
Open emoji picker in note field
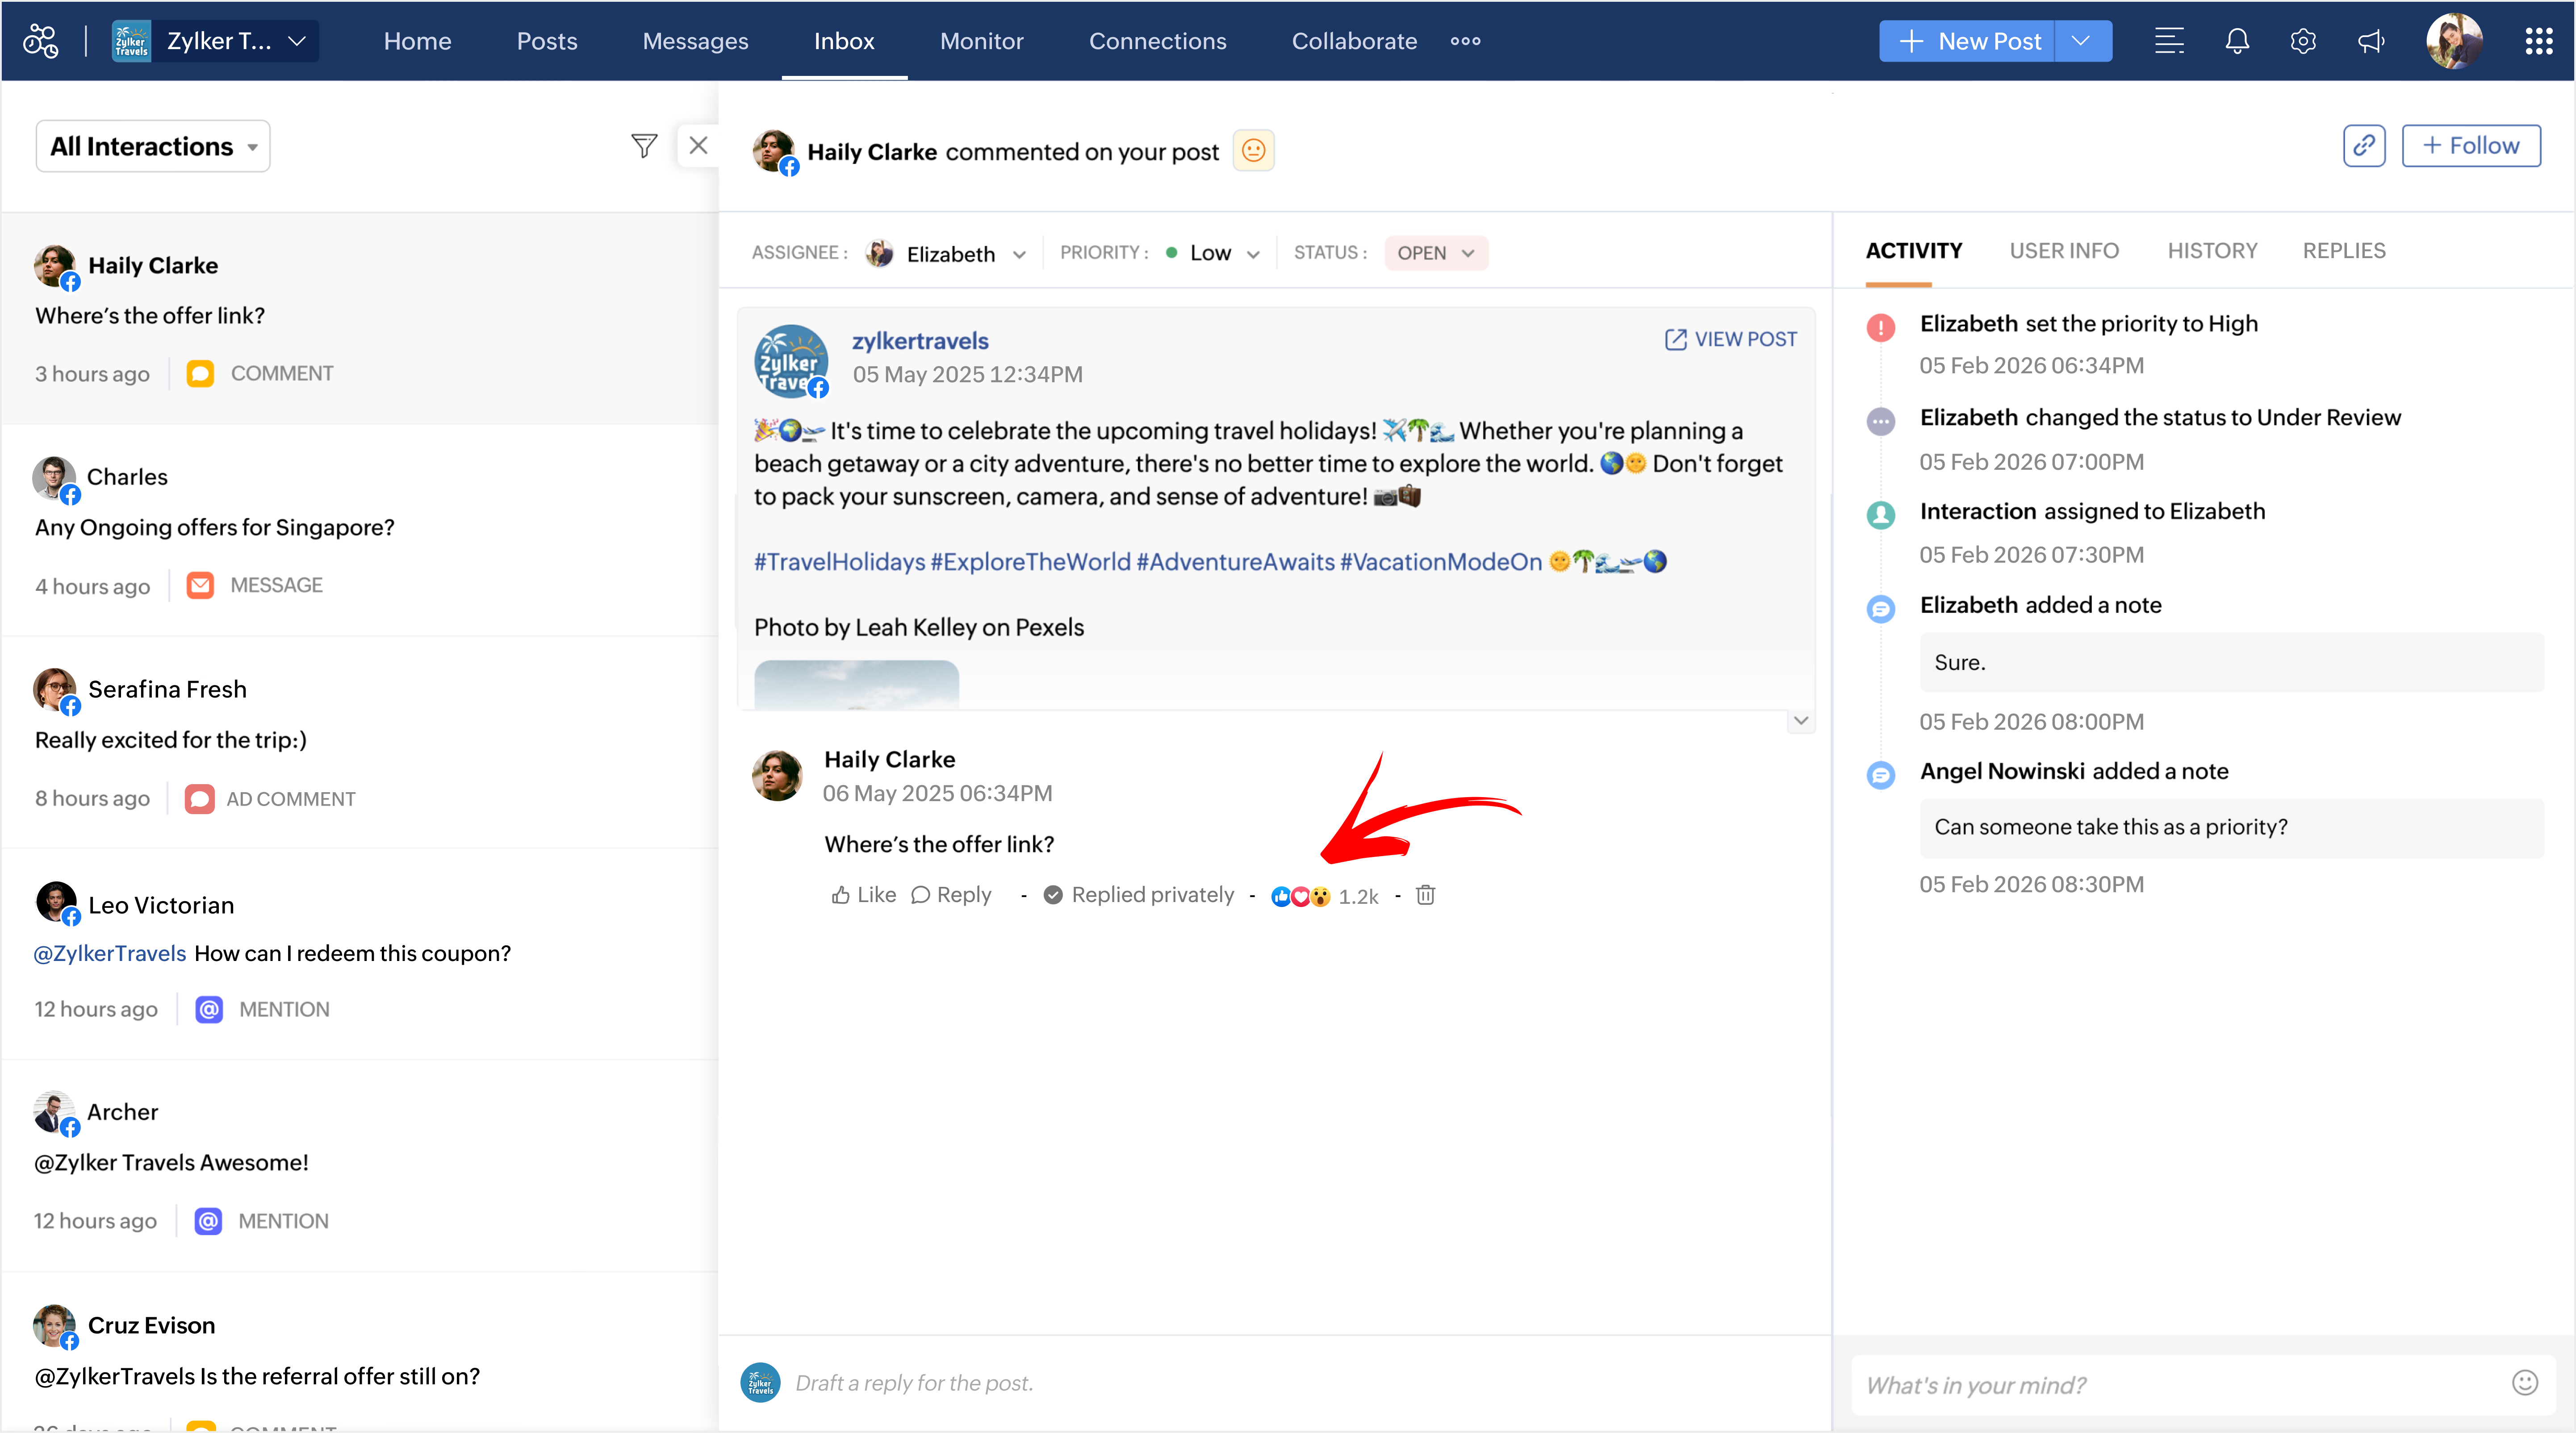tap(2524, 1382)
